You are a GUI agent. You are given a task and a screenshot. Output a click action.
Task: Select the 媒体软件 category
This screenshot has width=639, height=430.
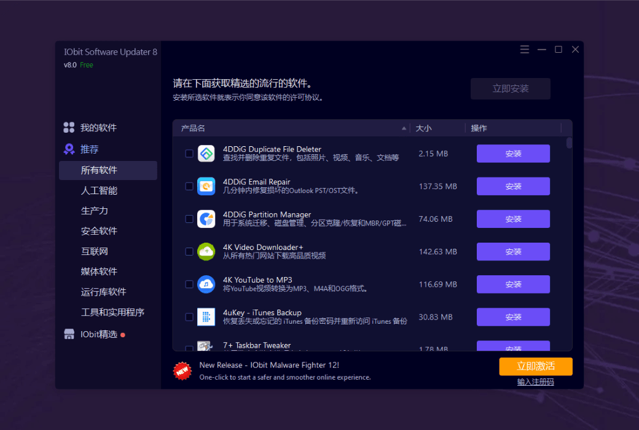coord(99,272)
